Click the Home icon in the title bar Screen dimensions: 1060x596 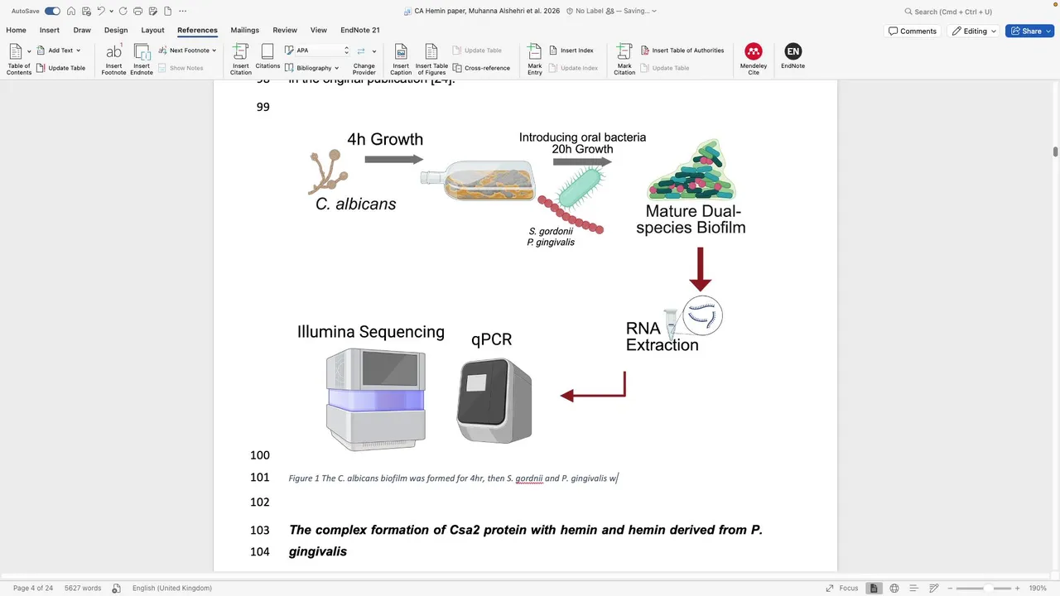[x=71, y=12]
